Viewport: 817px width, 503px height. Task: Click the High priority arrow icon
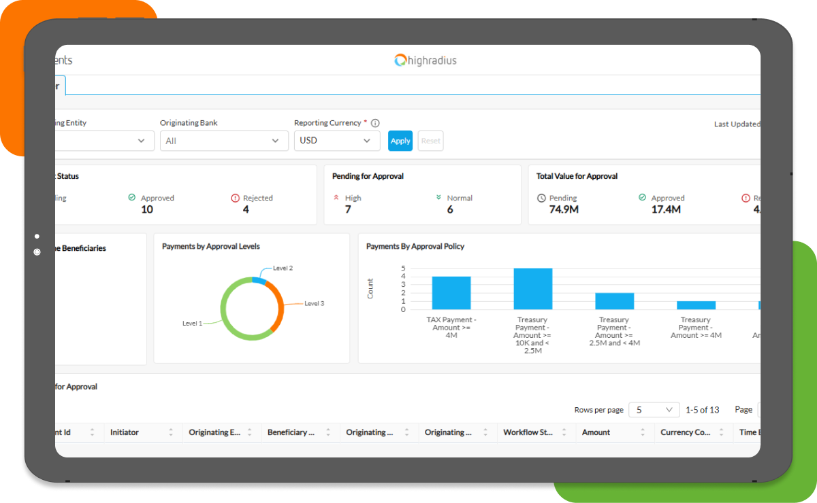pyautogui.click(x=336, y=198)
